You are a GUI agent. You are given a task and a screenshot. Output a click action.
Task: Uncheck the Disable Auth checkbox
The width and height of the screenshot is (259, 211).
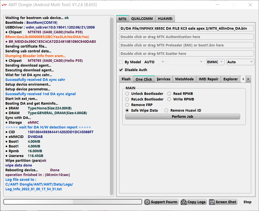coord(121,70)
